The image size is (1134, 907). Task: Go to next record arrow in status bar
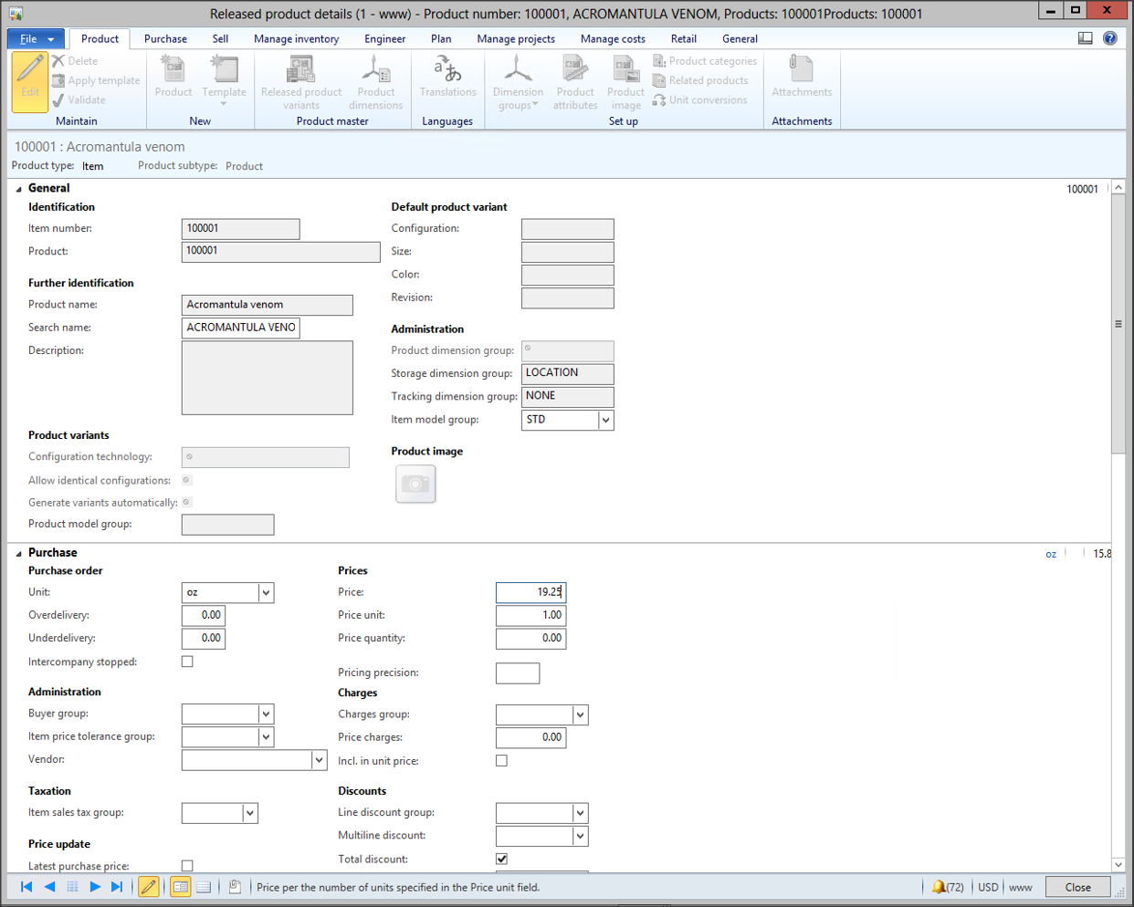click(95, 887)
